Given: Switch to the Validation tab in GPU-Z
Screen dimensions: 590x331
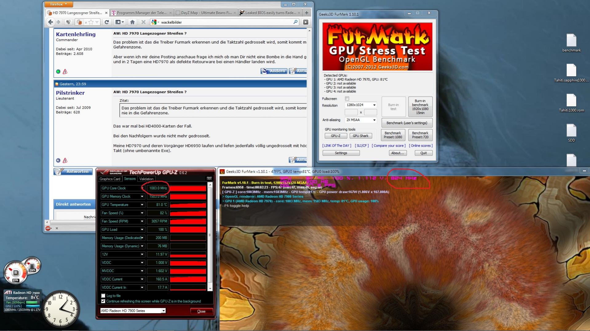Looking at the screenshot, I should click(x=146, y=179).
